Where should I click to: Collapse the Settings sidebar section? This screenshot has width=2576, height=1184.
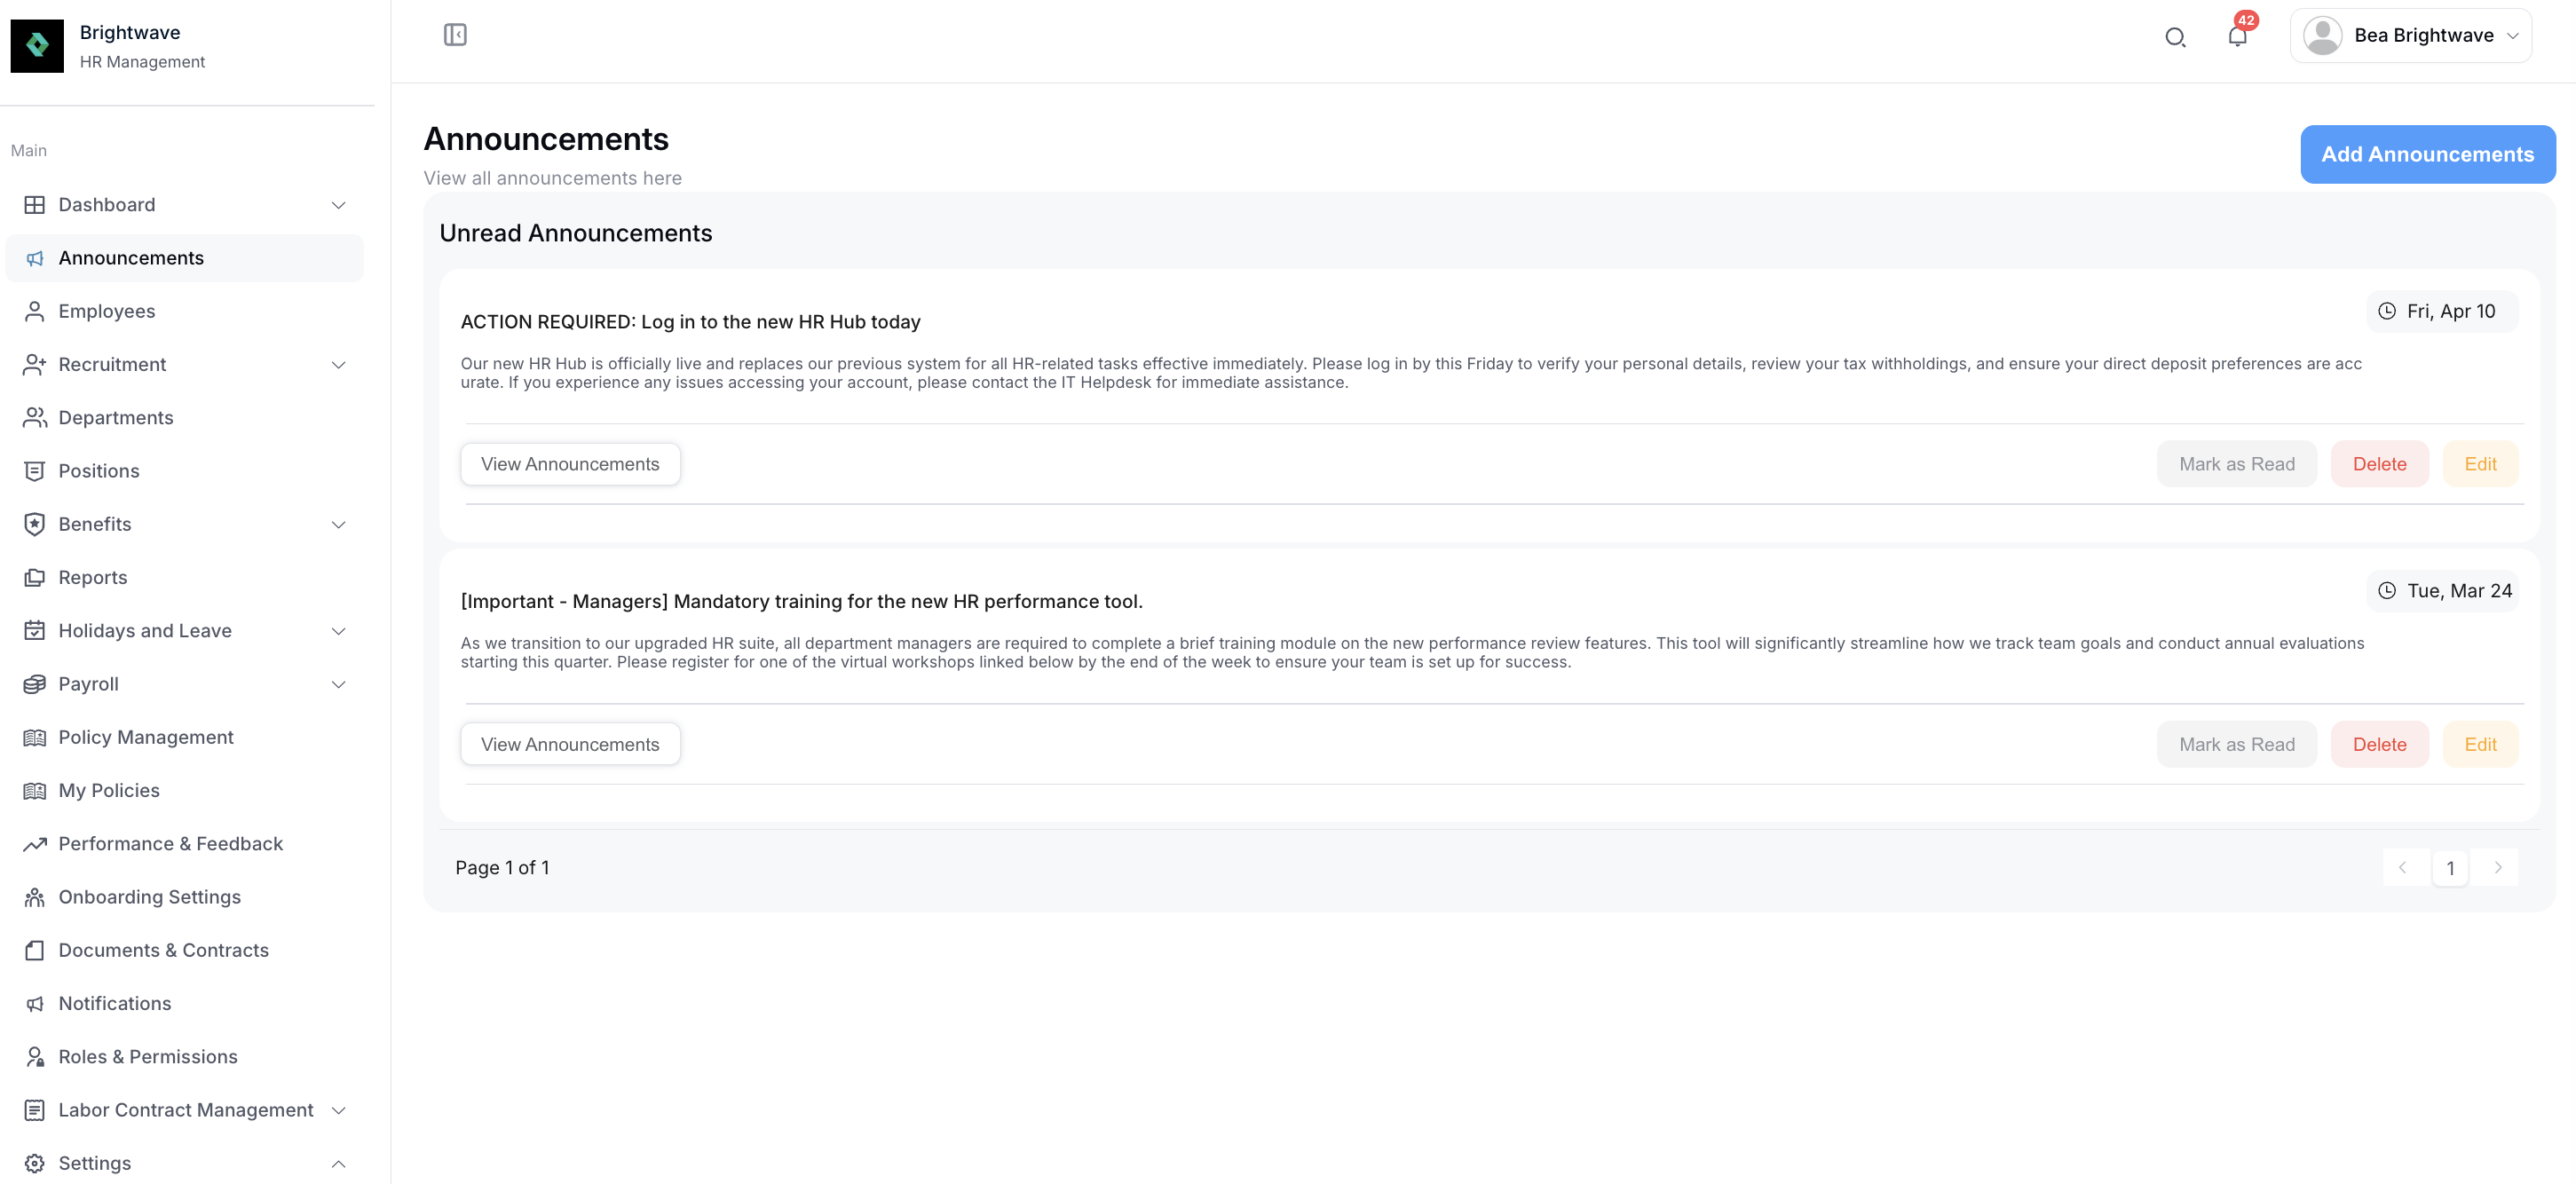point(338,1163)
